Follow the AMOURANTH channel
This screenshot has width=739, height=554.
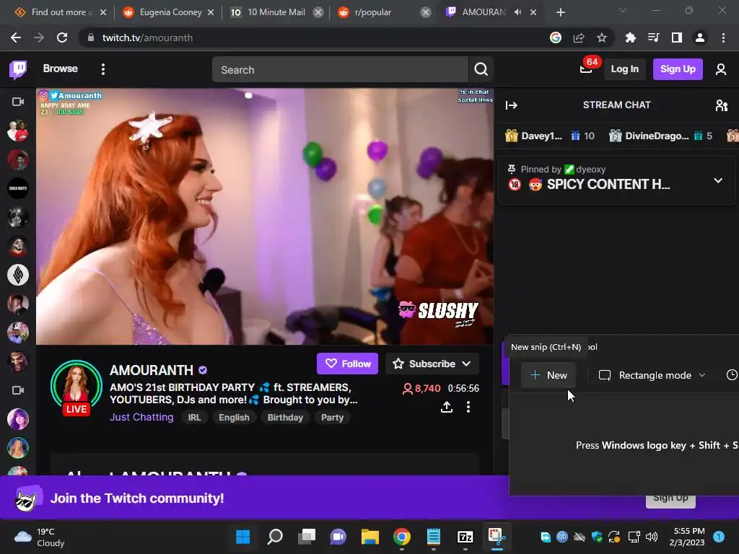click(347, 364)
